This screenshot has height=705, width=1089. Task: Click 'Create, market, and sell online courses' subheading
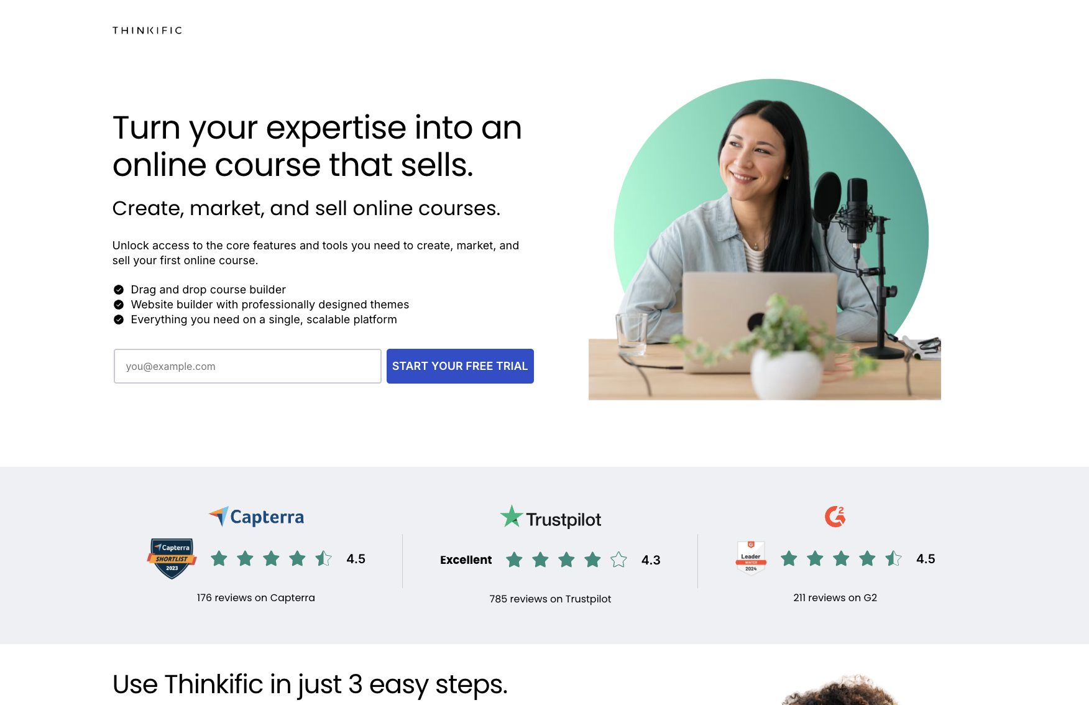306,208
